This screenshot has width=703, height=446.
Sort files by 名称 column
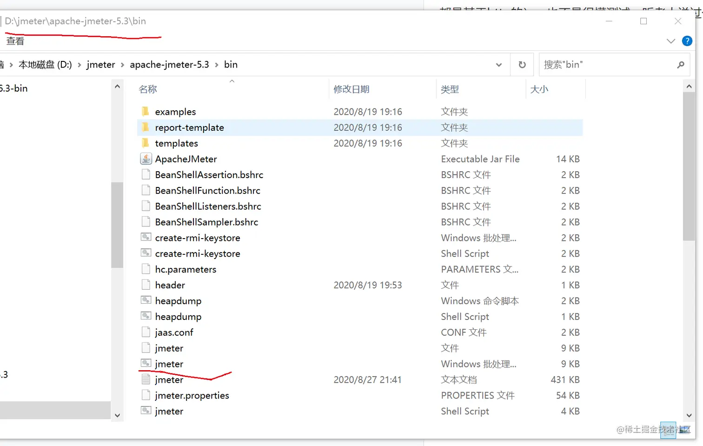point(148,89)
